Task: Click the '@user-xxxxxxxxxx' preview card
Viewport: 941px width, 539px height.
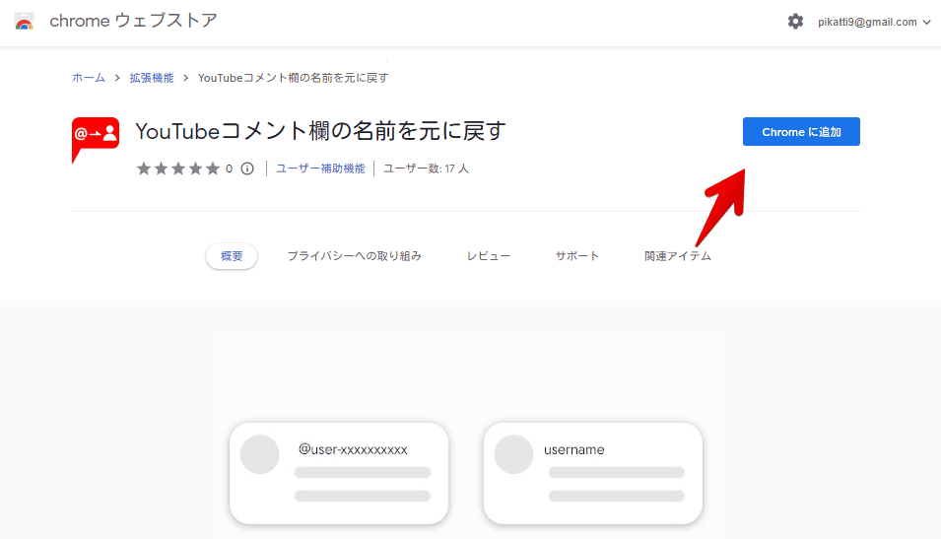Action: 339,473
